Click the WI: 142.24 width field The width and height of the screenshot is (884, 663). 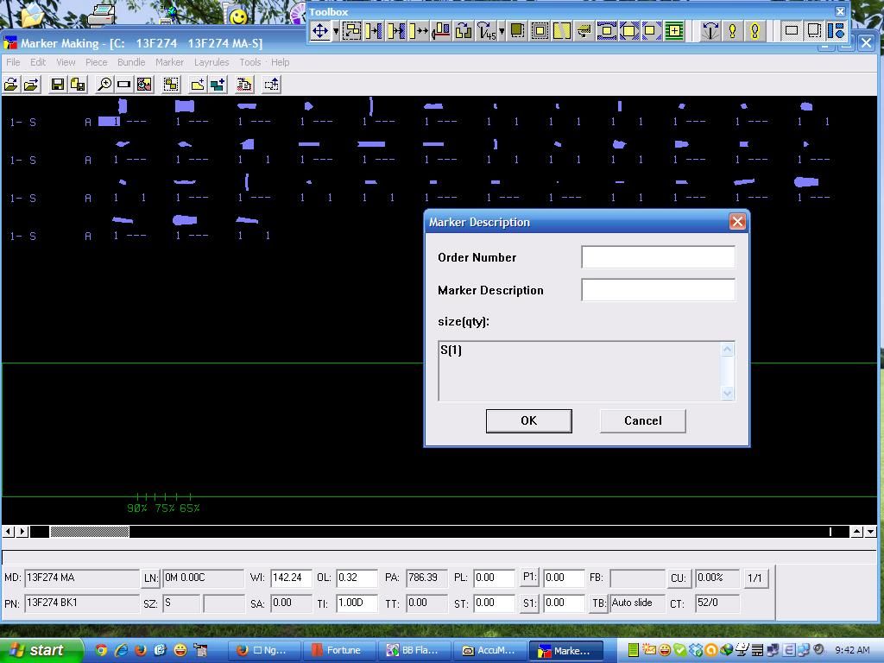[291, 578]
